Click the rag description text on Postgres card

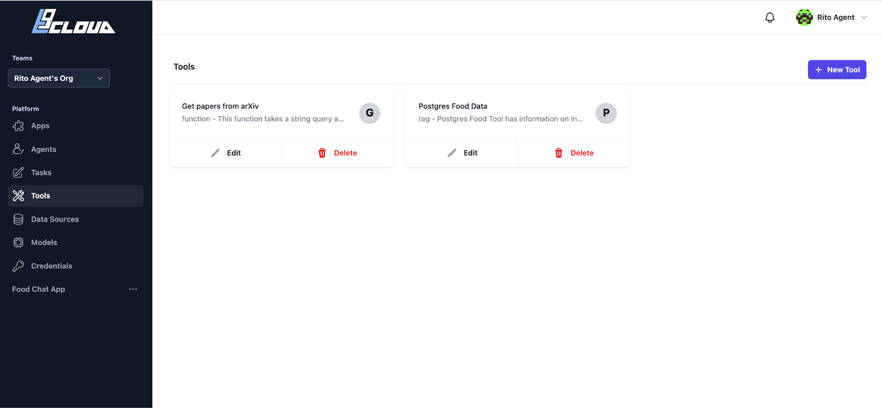[x=501, y=119]
